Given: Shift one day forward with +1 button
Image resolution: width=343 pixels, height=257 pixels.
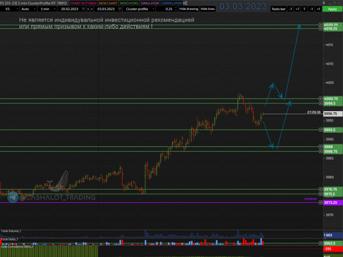Looking at the screenshot, I should 318,9.
